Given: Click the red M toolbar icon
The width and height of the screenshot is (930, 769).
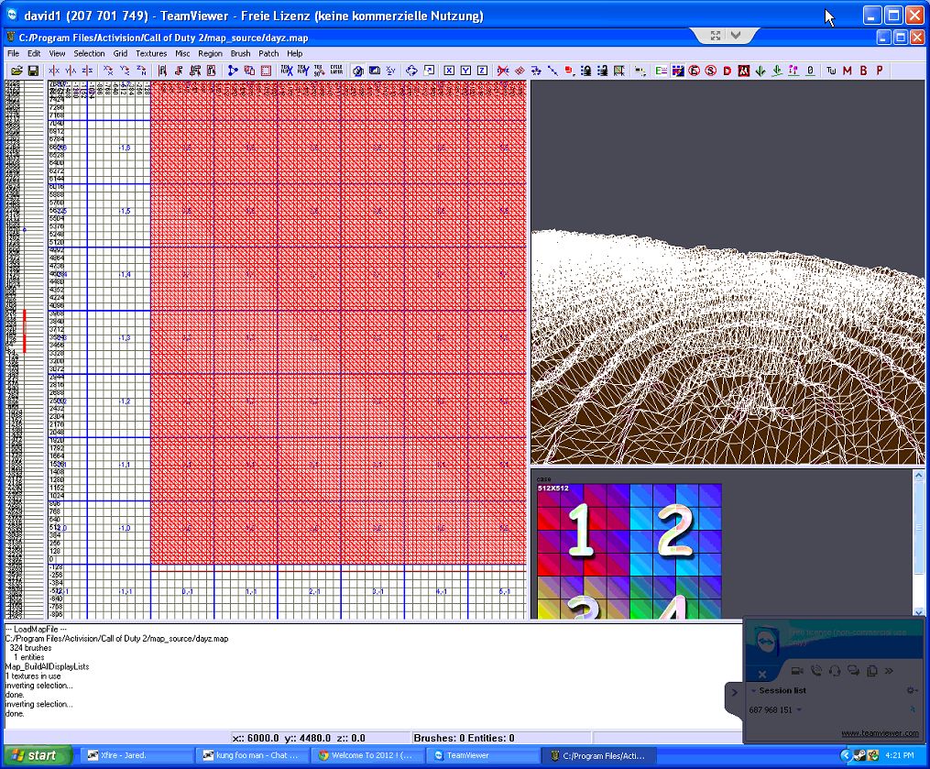Looking at the screenshot, I should tap(847, 71).
